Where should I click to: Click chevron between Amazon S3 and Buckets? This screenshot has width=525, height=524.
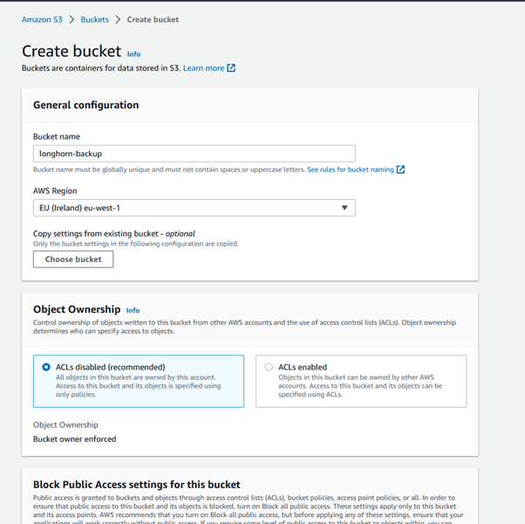(x=72, y=20)
